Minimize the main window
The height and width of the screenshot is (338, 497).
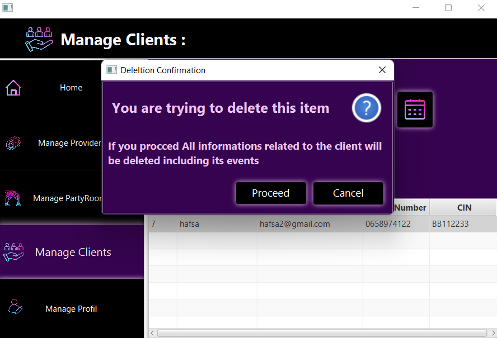point(415,8)
